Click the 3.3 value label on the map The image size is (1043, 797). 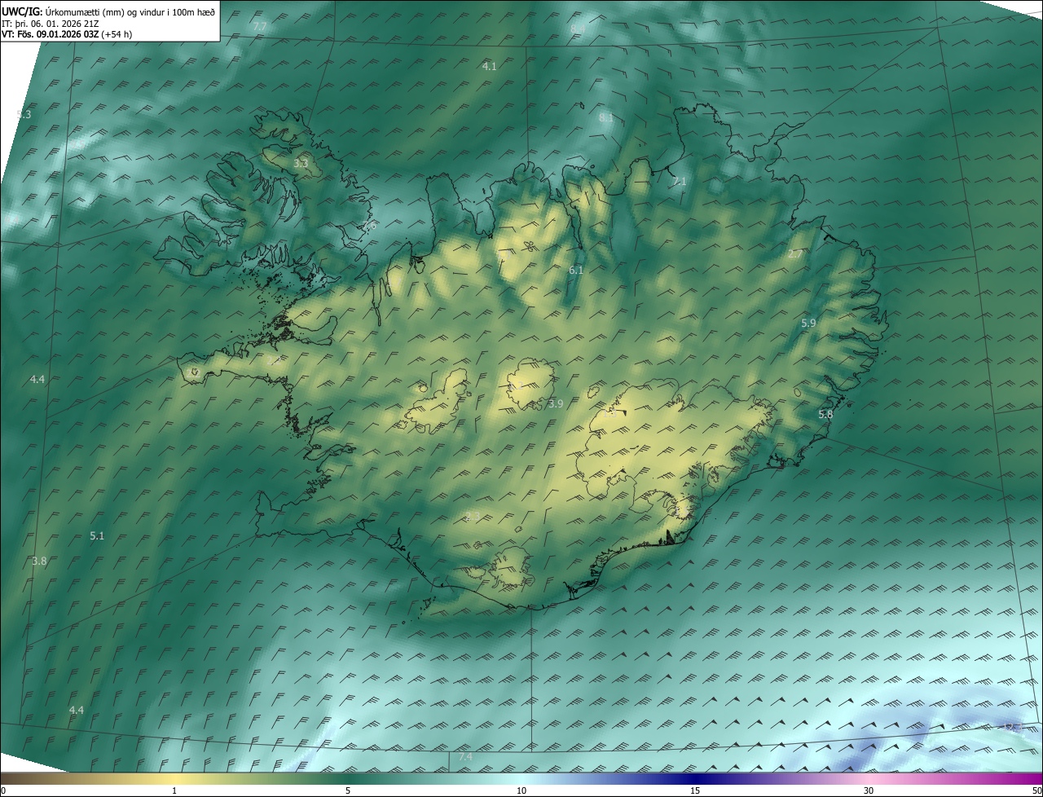pos(301,164)
